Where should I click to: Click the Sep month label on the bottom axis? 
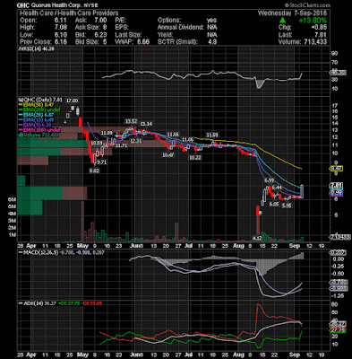tap(295, 355)
